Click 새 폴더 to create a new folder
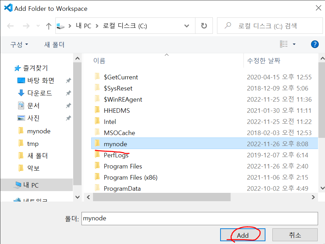 pyautogui.click(x=54, y=44)
